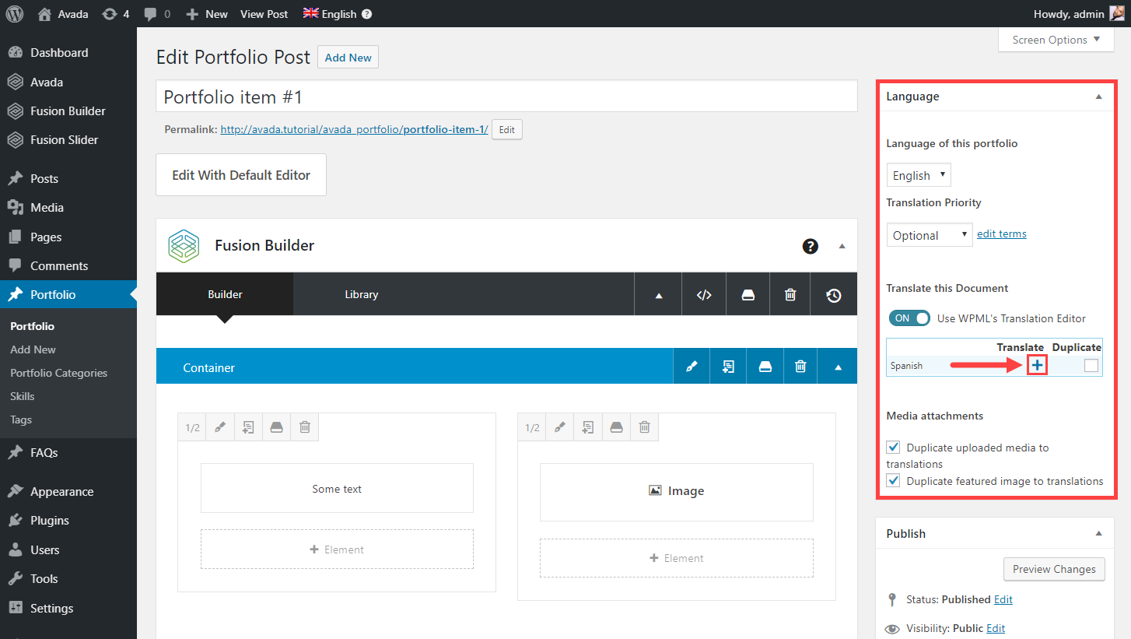
Task: Delete the layout using builder toolbar trash
Action: click(x=790, y=295)
